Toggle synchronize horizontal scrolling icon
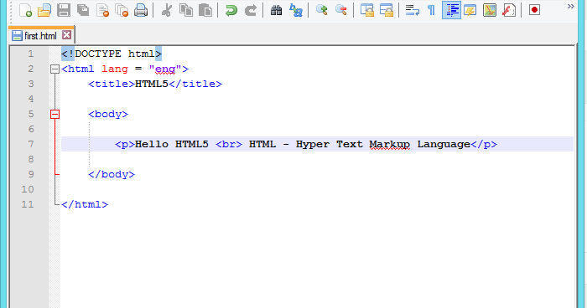This screenshot has height=308, width=587. coord(387,10)
